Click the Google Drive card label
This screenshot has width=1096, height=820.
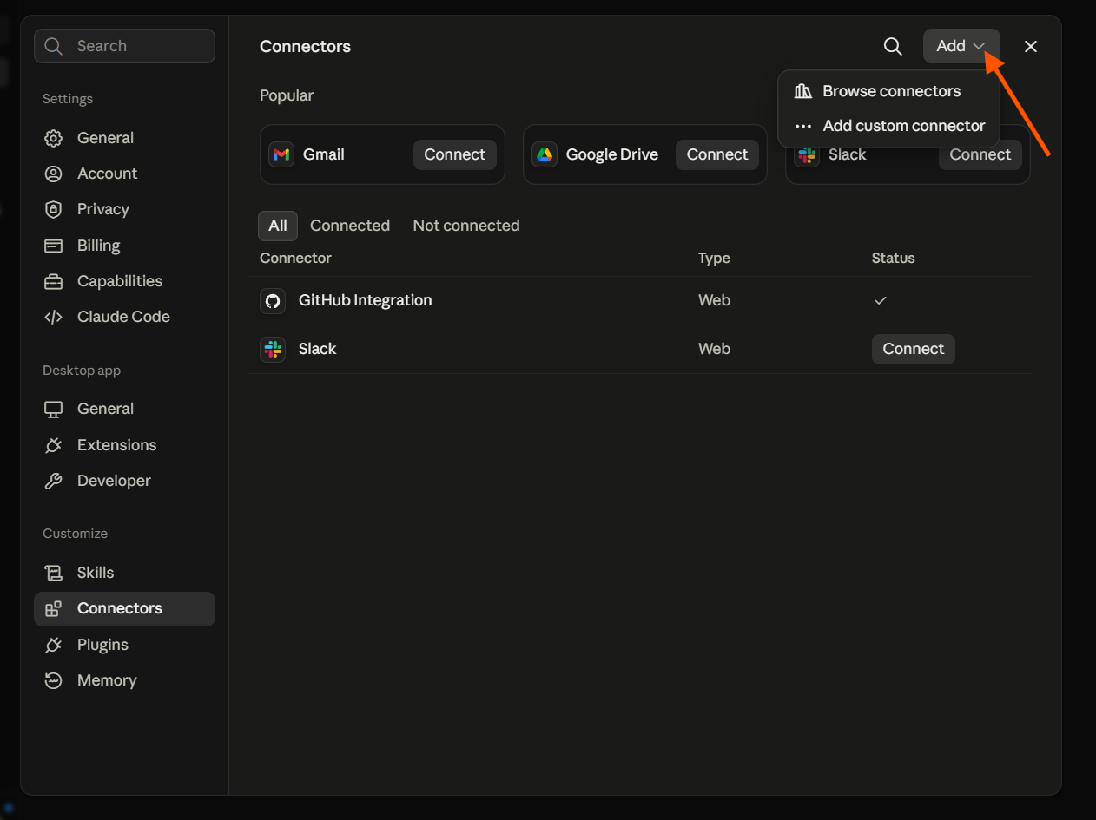pos(611,154)
